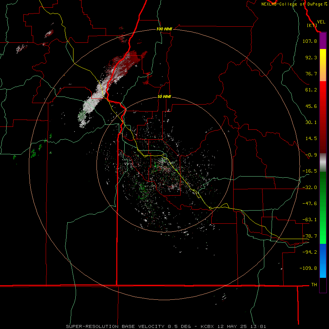
Task: Pick the green segment of the velocity scale
Action: tap(323, 208)
